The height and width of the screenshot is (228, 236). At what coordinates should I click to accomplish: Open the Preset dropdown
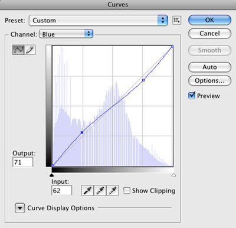click(x=98, y=20)
